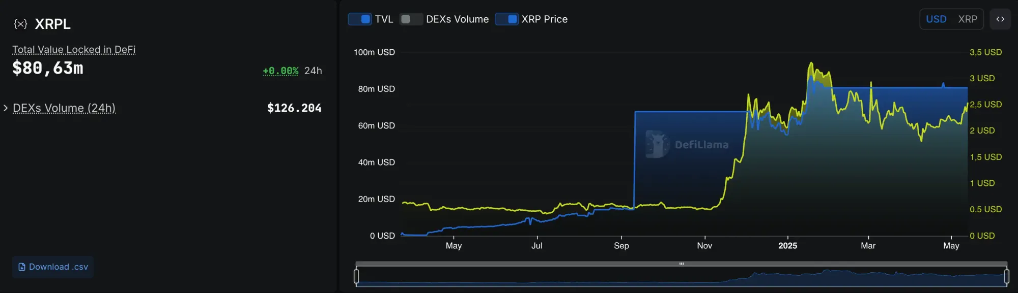Image resolution: width=1018 pixels, height=293 pixels.
Task: Click the CSV file icon in Download button
Action: [22, 267]
